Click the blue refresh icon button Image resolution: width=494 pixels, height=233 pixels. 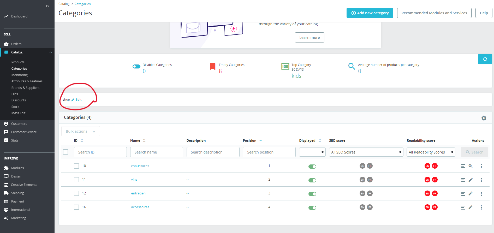[485, 59]
